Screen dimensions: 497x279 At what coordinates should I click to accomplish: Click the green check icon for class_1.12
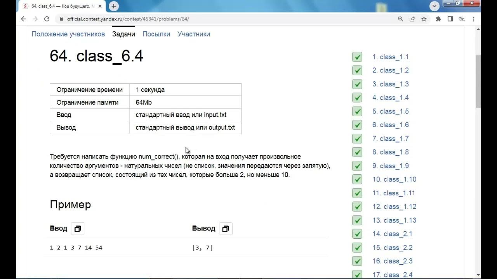(x=357, y=207)
